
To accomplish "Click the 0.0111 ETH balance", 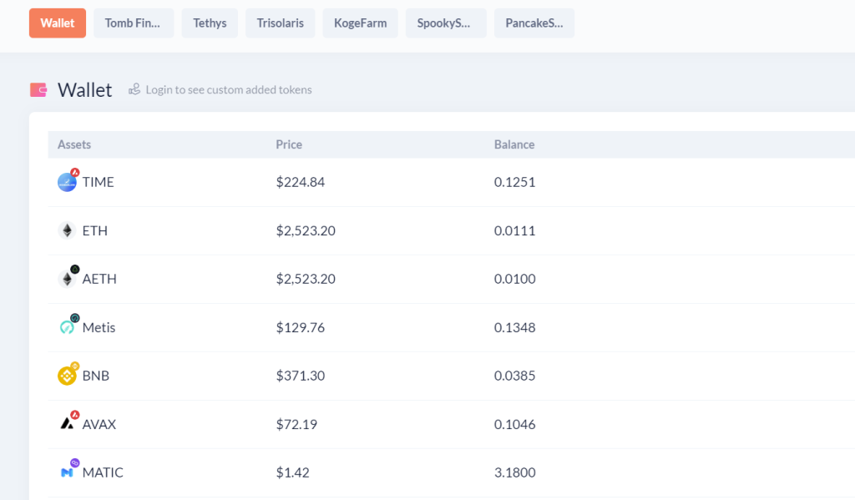I will [x=514, y=230].
